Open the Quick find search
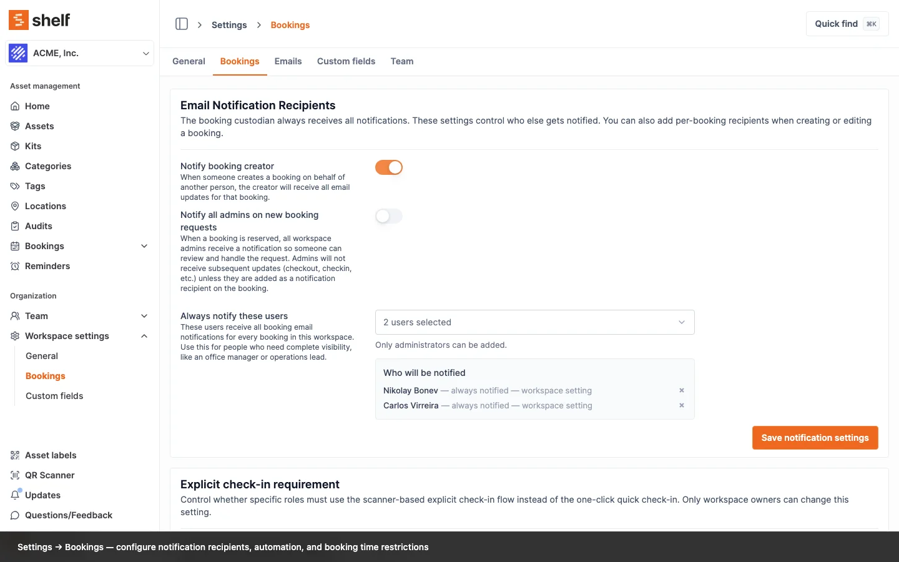899x562 pixels. coord(847,24)
